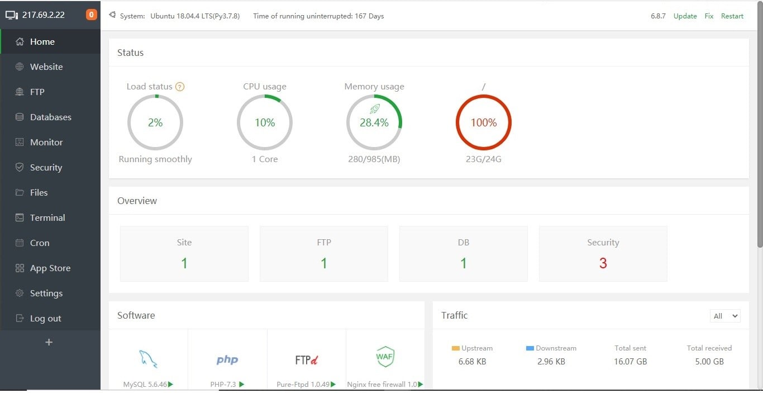Screen dimensions: 763x393
Task: Open the App Store sidebar item
Action: (50, 268)
